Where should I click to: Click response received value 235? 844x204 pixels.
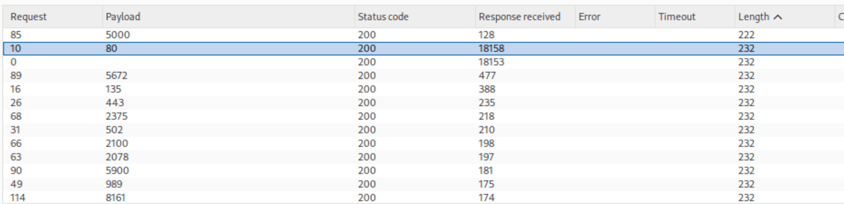[487, 103]
